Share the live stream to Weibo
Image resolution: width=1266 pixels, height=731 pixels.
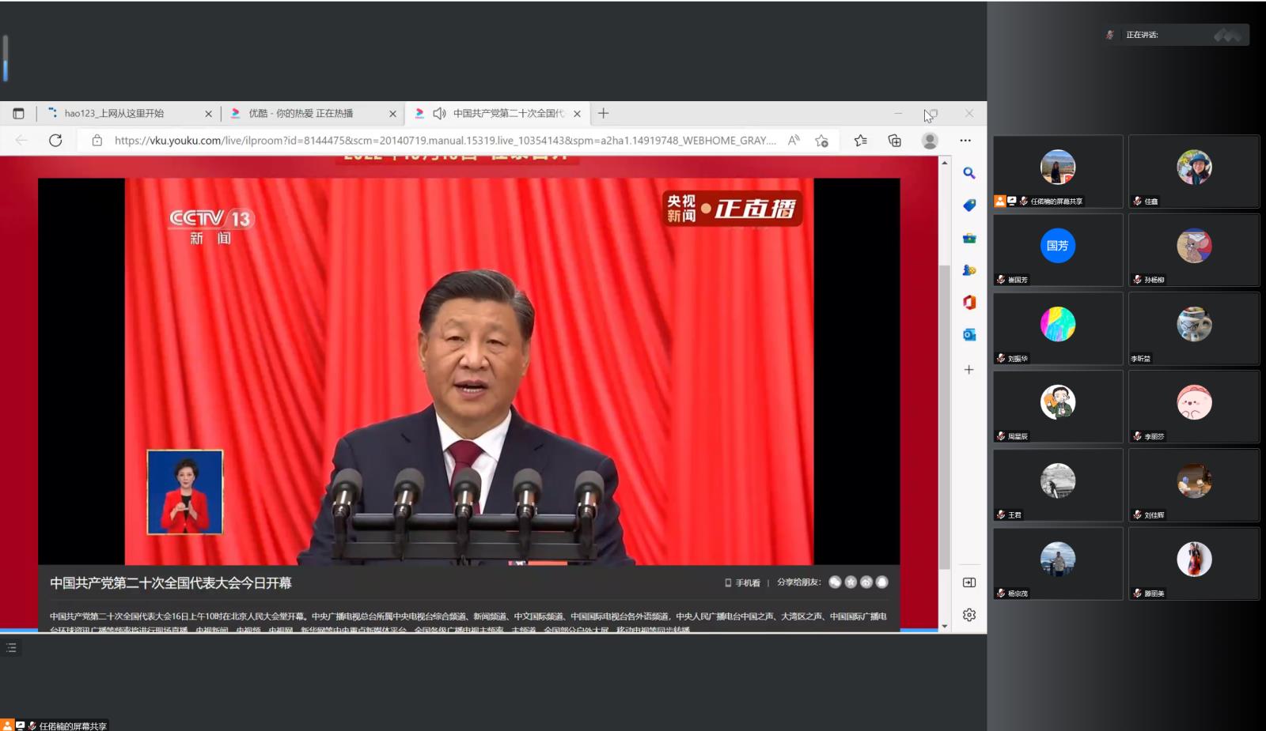click(x=866, y=582)
